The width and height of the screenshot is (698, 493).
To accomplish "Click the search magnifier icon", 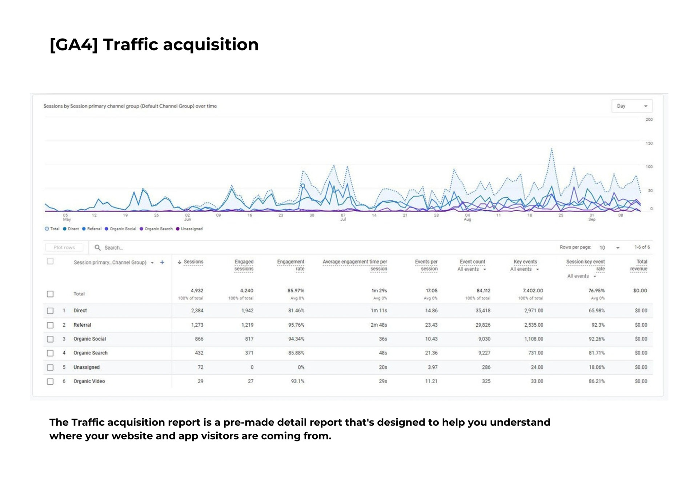I will pos(97,247).
